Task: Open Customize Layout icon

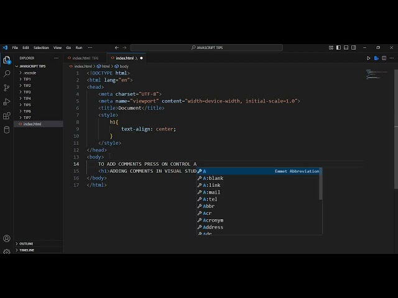Action: pos(331,48)
